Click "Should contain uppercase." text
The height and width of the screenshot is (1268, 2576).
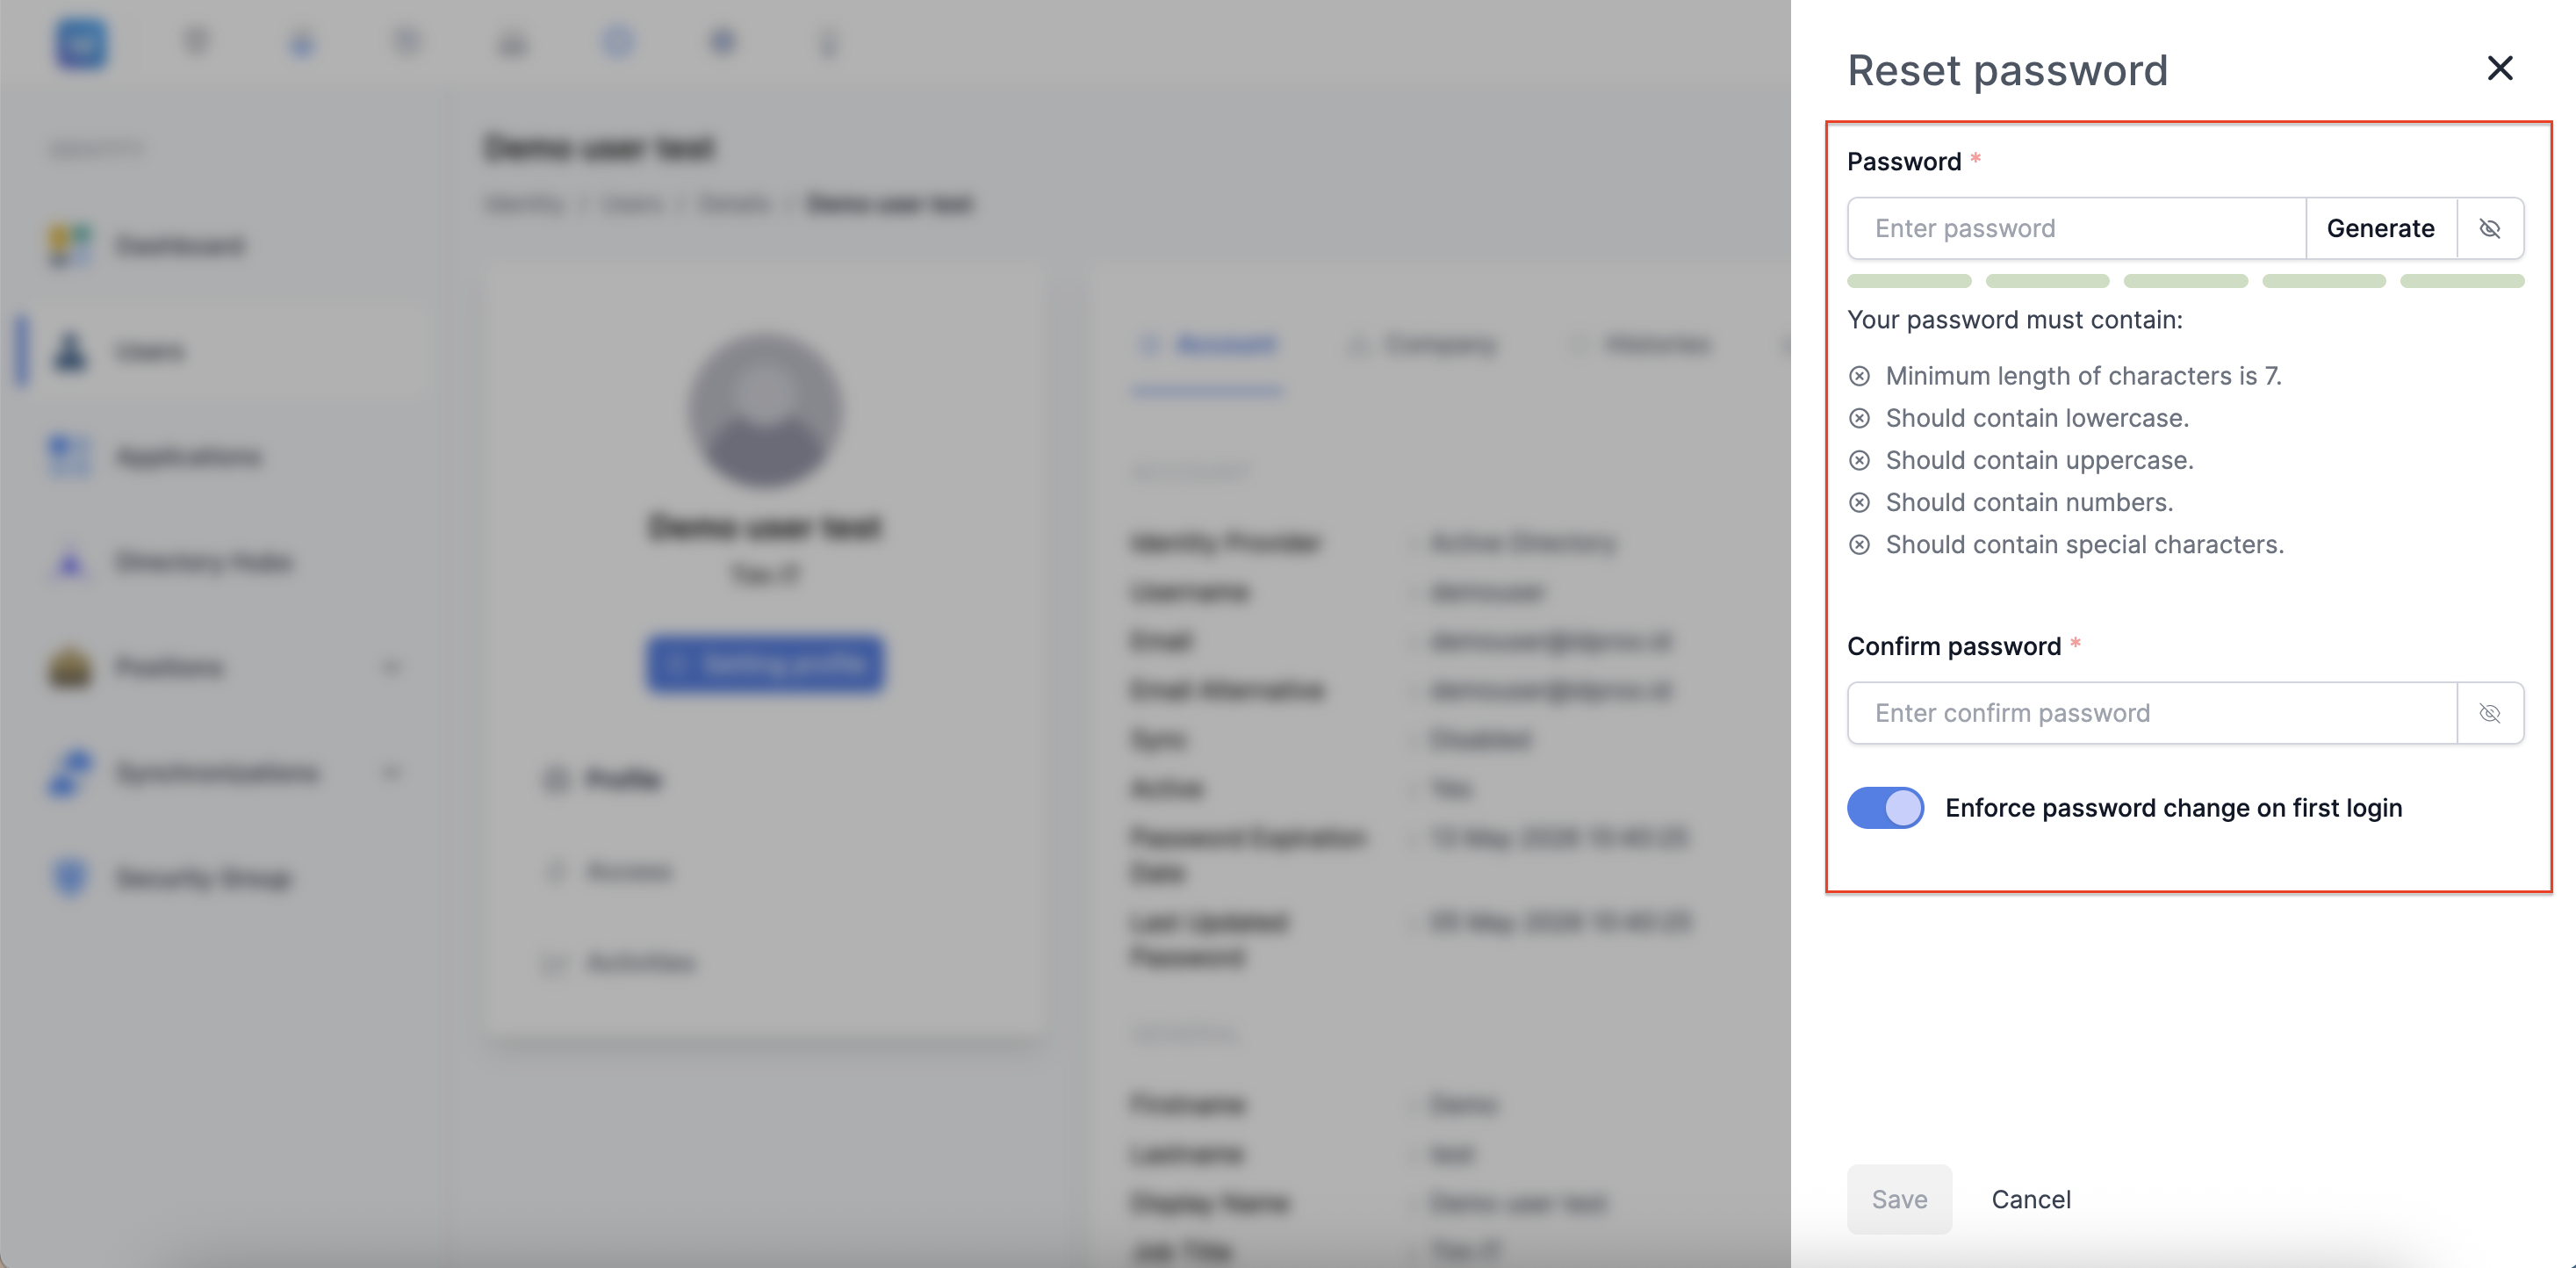point(2039,460)
